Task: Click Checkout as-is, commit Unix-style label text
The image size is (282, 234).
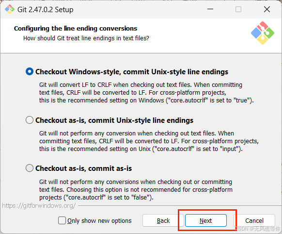Action: pos(114,120)
